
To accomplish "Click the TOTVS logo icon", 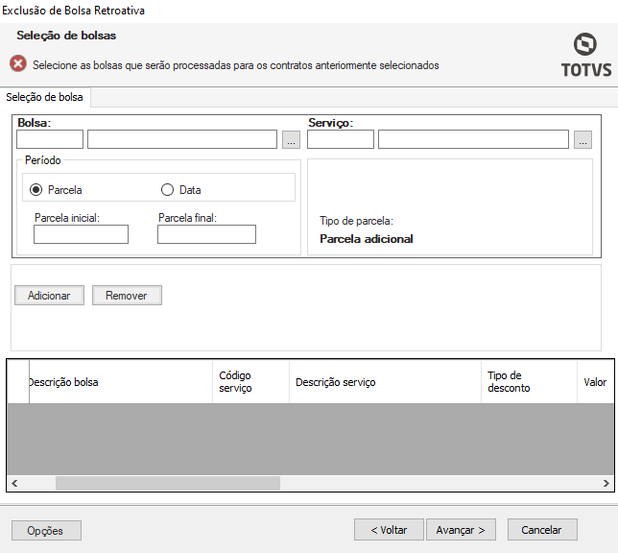I will pyautogui.click(x=584, y=45).
